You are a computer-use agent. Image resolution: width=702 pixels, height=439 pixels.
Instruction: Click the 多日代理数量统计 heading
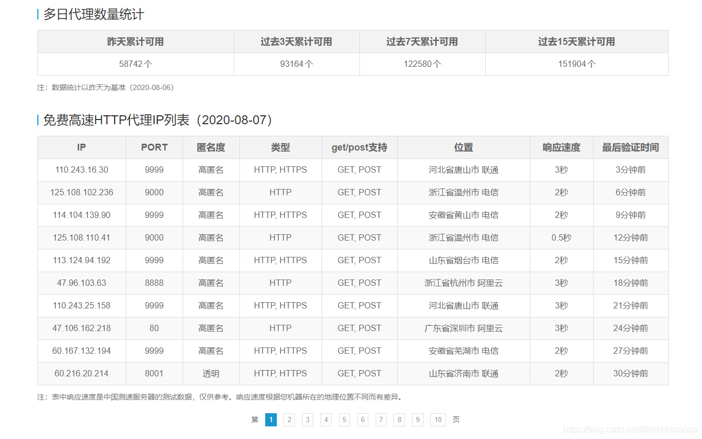94,14
